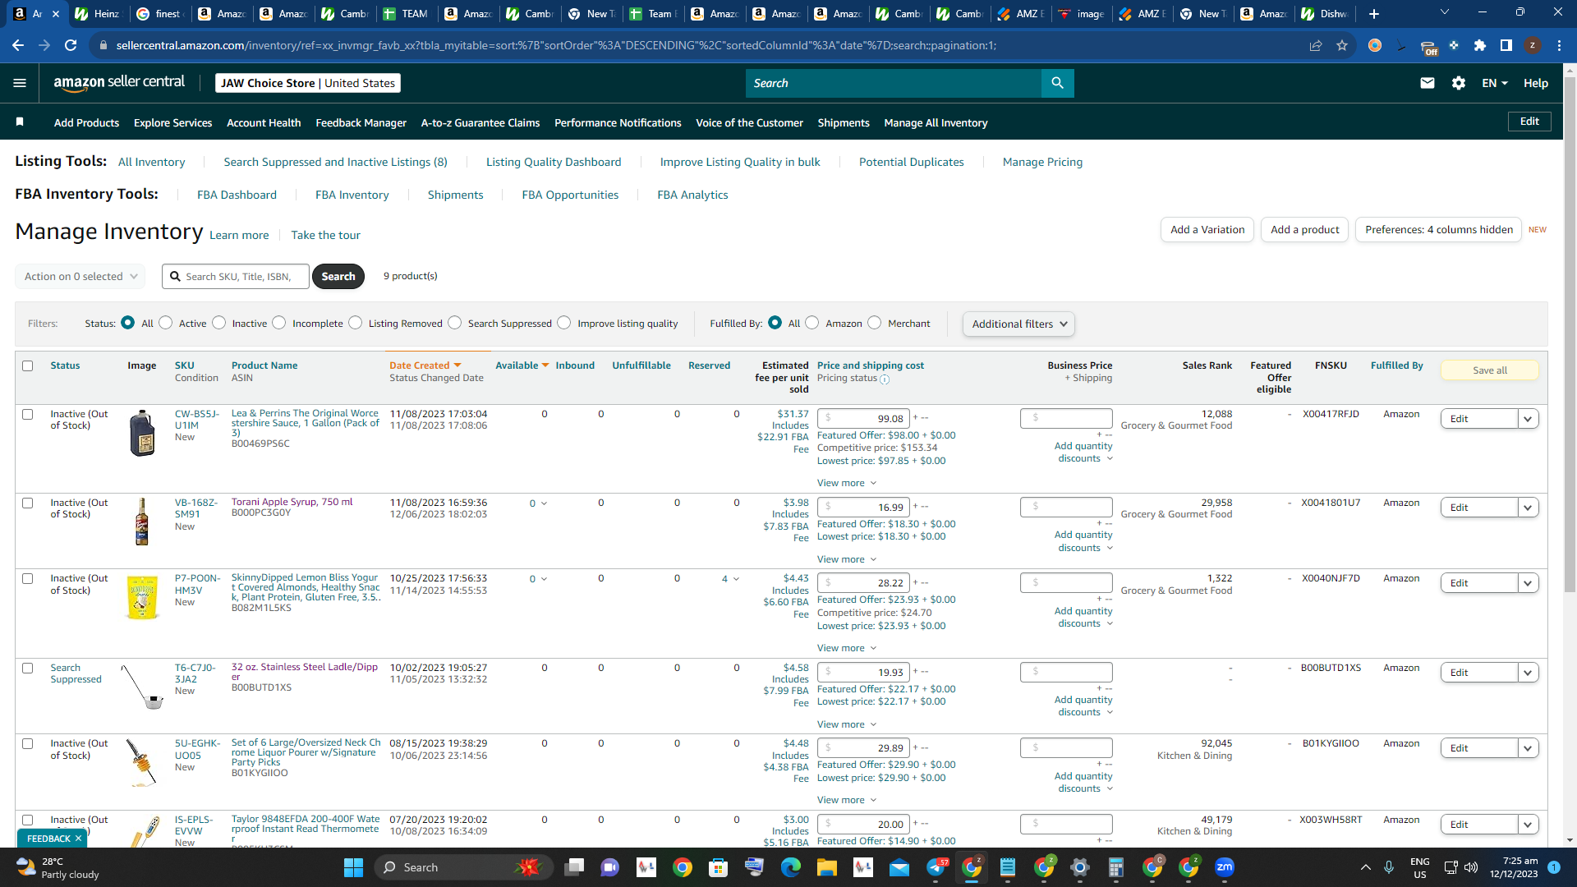Image resolution: width=1577 pixels, height=887 pixels.
Task: Open Windows Start menu
Action: tap(353, 867)
